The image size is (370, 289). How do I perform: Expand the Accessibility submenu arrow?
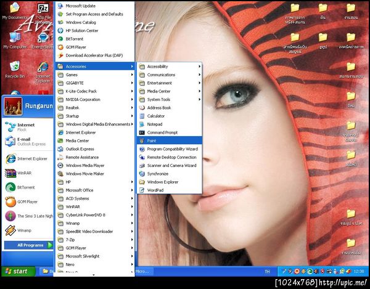(199, 67)
